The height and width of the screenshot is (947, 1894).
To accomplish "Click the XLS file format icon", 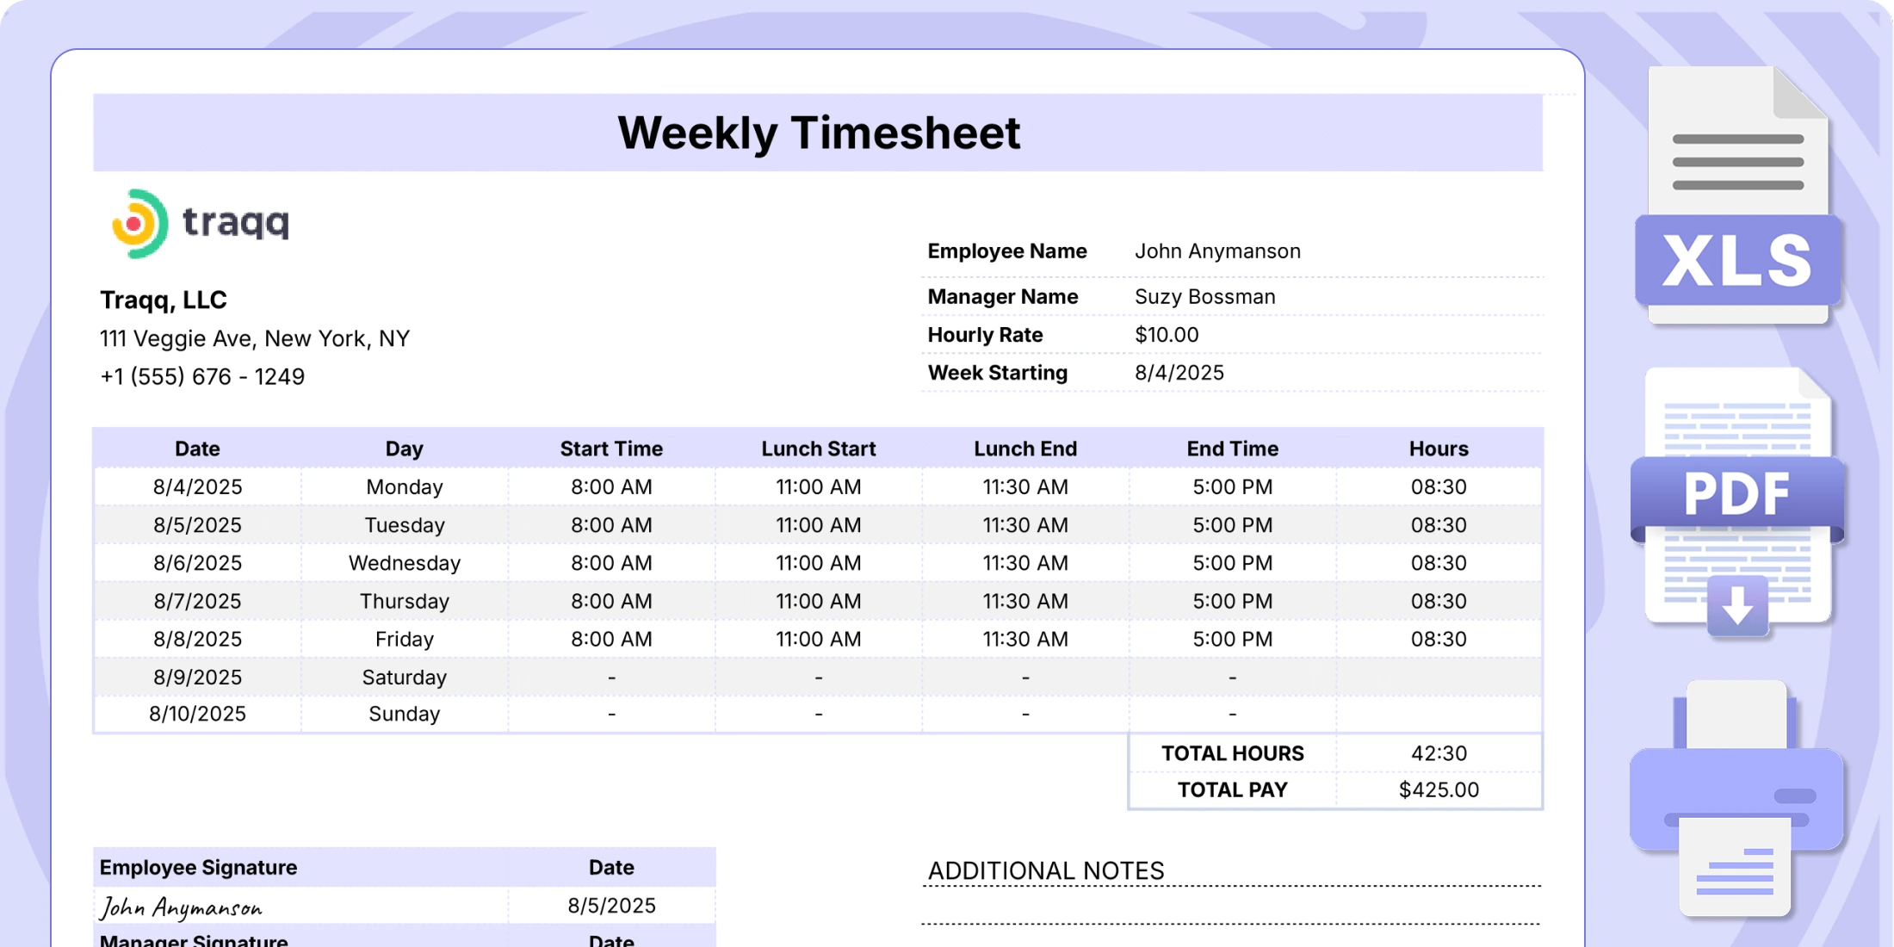I will [x=1738, y=195].
